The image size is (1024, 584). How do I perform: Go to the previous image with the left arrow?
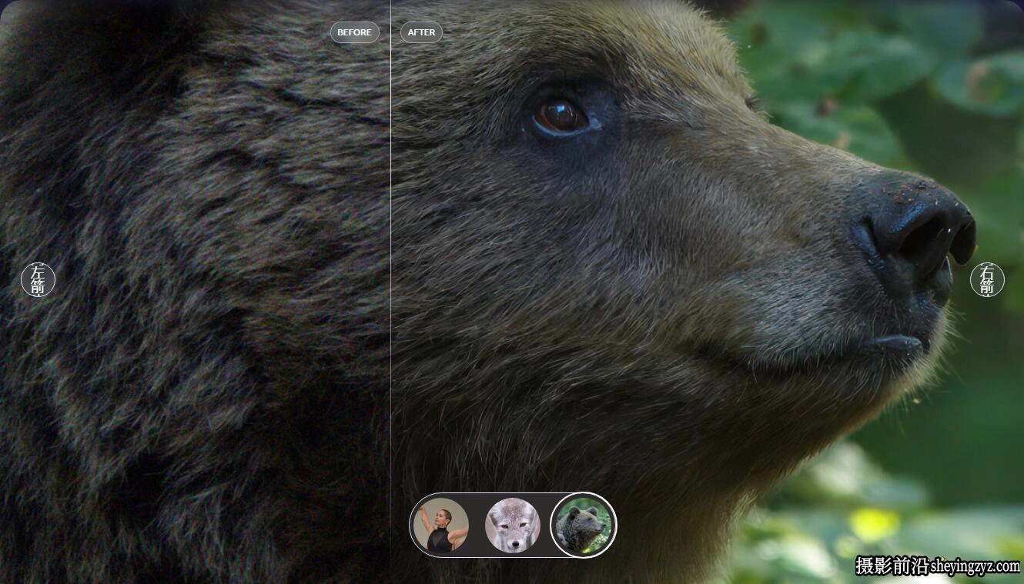38,279
